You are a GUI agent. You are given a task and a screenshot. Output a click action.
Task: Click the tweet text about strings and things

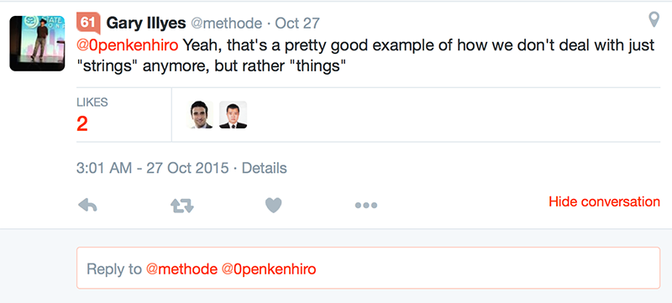(x=365, y=56)
